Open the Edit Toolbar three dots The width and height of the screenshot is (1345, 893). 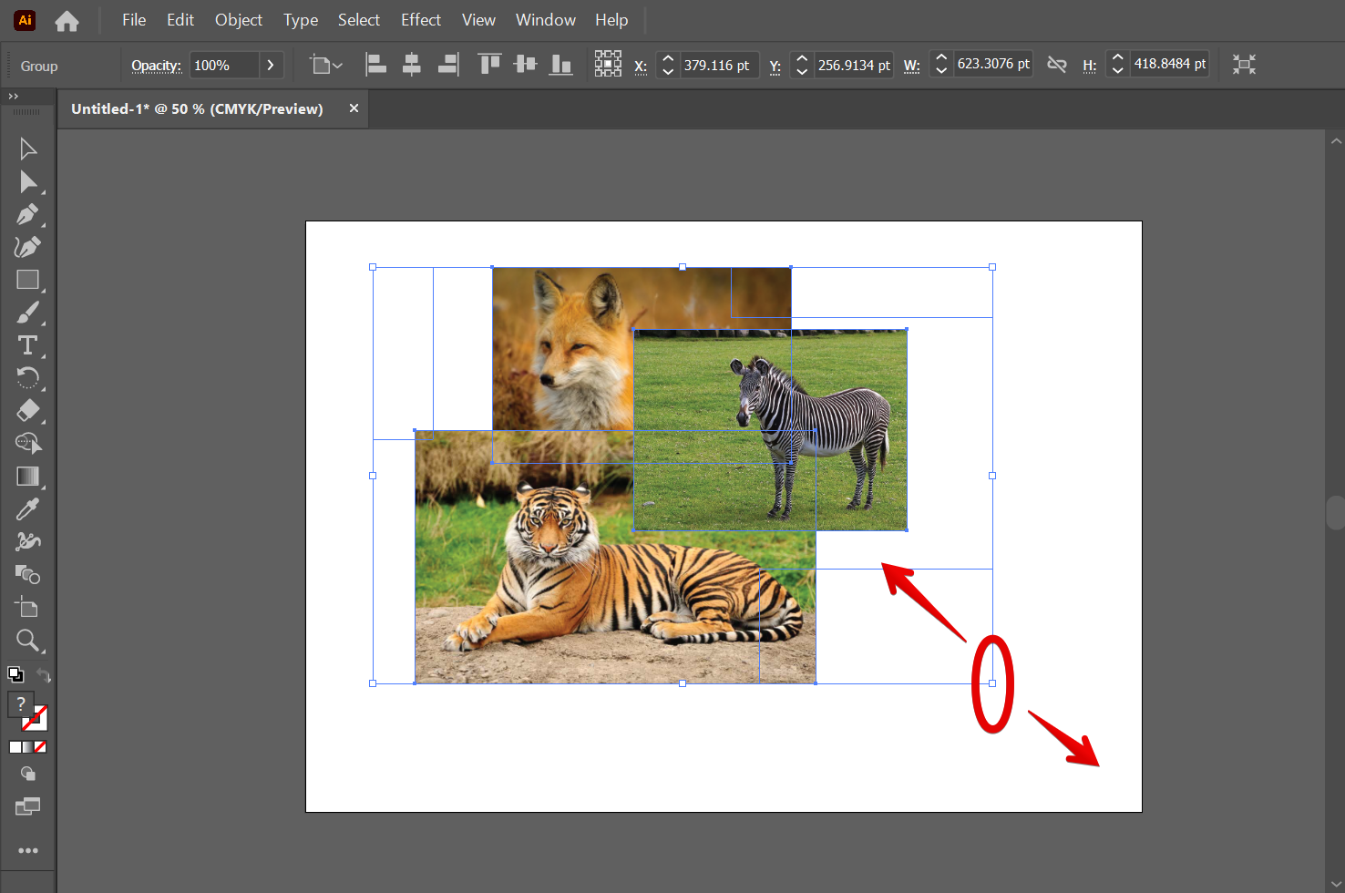tap(28, 850)
